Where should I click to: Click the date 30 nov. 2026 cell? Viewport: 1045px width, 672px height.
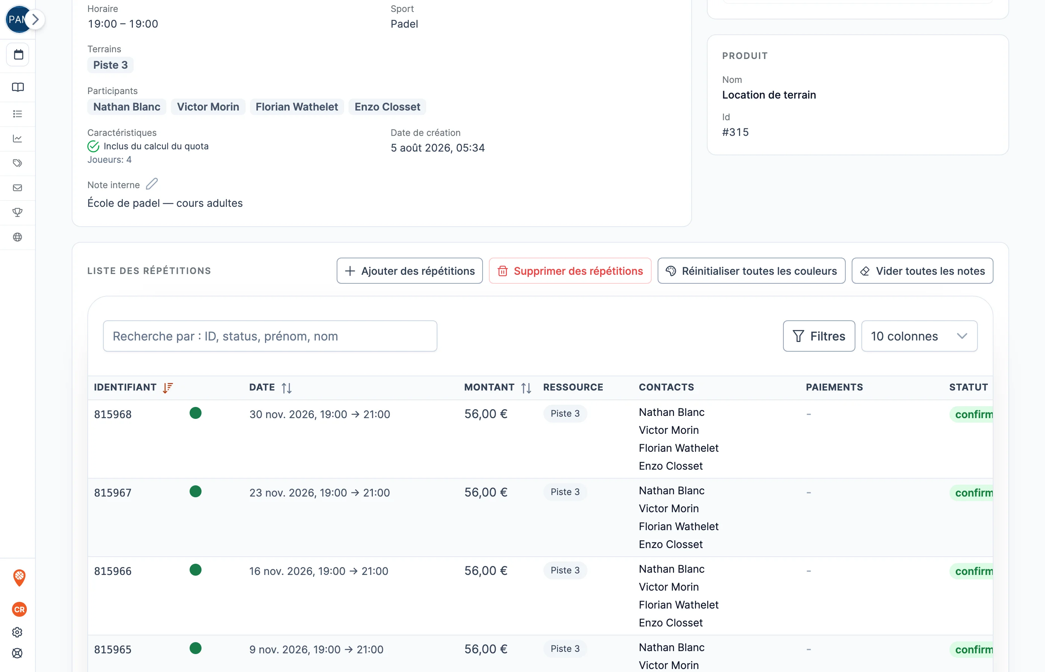coord(320,414)
